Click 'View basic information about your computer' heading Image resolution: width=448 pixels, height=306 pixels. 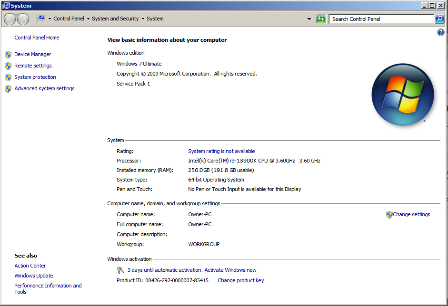point(167,40)
